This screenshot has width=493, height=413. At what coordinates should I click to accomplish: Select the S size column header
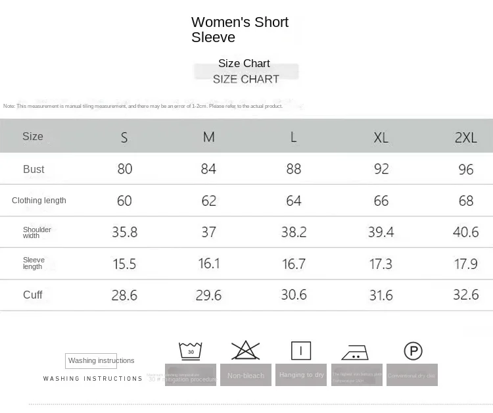124,137
